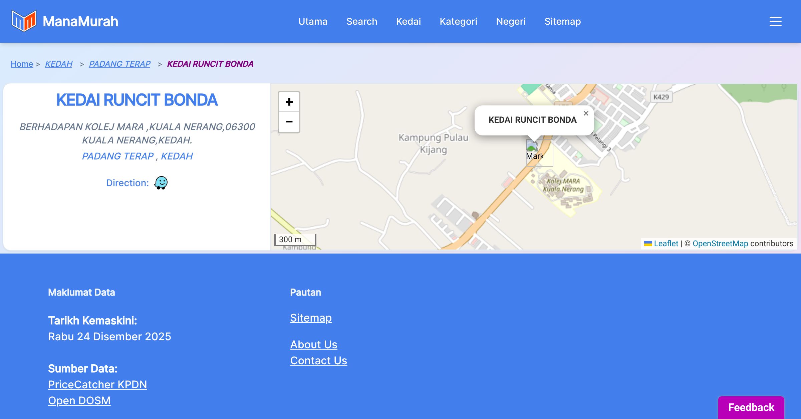This screenshot has width=801, height=419.
Task: Zoom out on the map
Action: 289,122
